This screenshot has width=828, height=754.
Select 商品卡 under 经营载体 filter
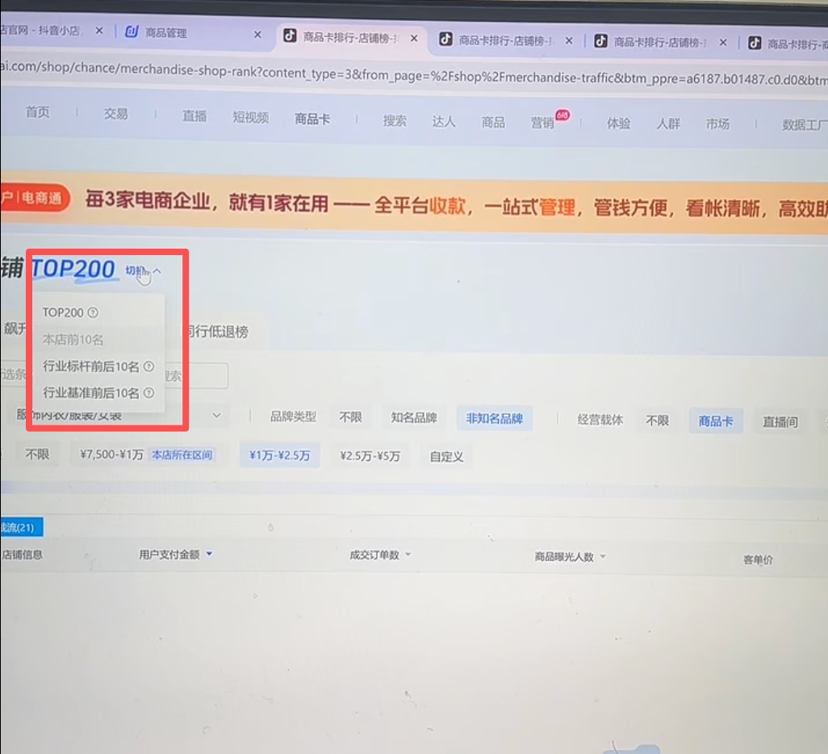tap(716, 421)
